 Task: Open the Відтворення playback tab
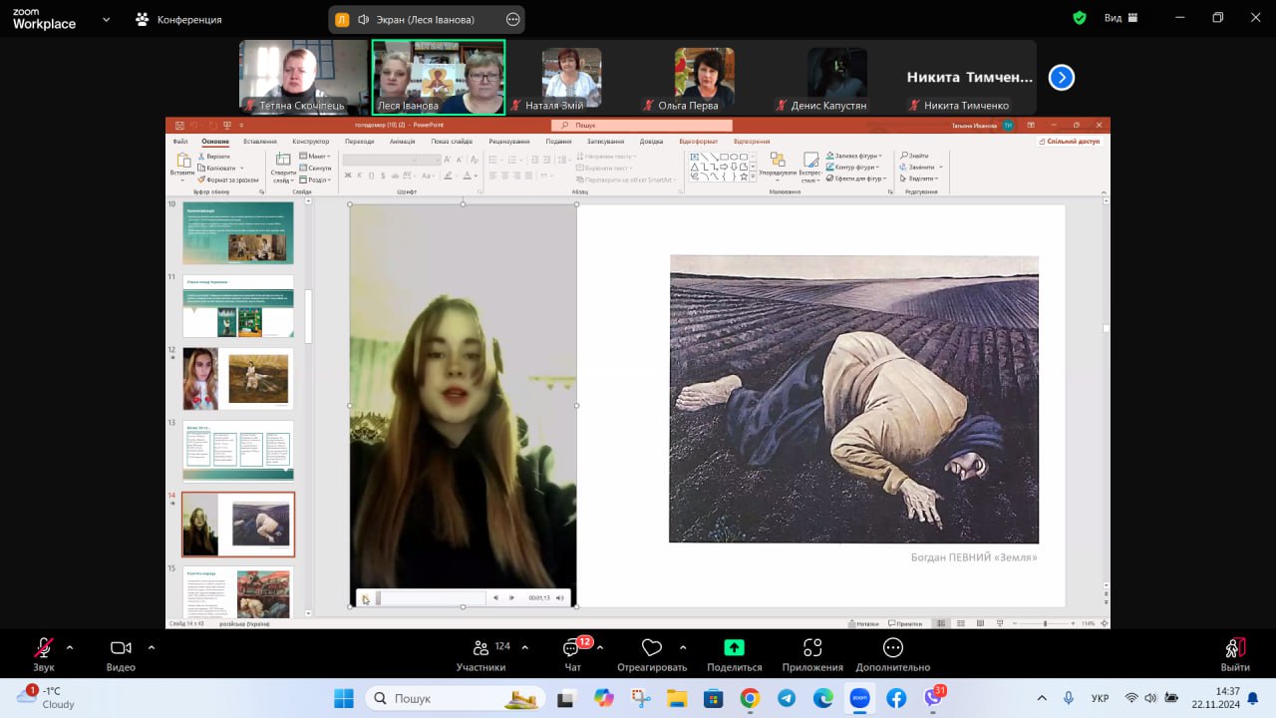[752, 142]
